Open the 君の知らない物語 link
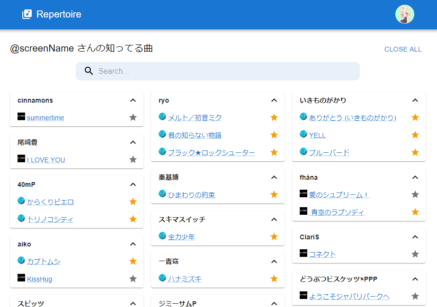 (x=195, y=135)
